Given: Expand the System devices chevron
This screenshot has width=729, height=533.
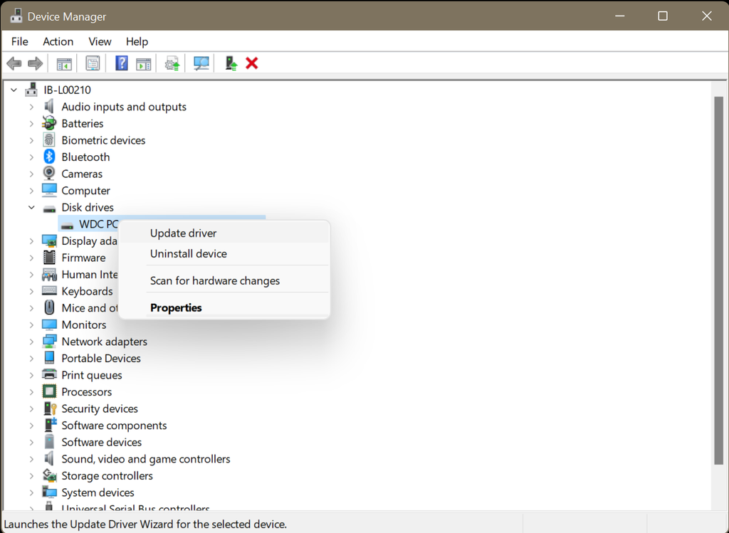Looking at the screenshot, I should tap(31, 492).
